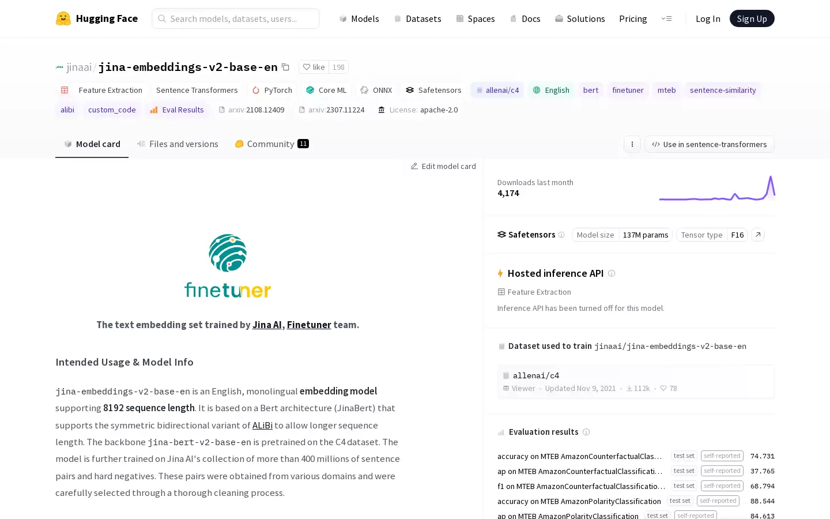Copy model name with copy icon

point(285,67)
